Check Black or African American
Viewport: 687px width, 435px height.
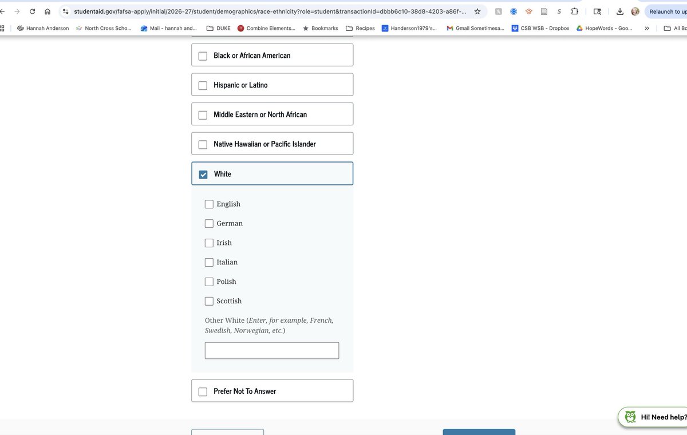coord(203,56)
